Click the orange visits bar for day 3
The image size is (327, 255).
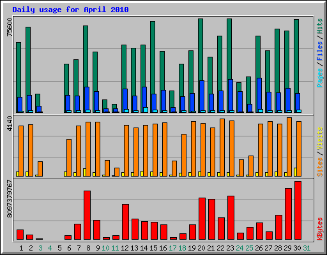pos(40,169)
